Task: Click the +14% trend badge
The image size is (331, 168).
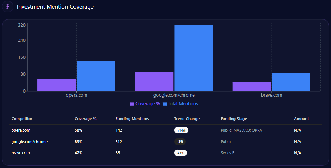Action: coord(181,130)
